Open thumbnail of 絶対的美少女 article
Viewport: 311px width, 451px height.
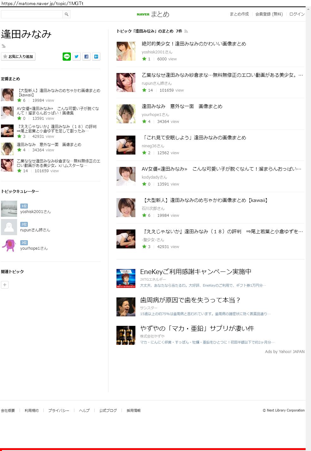[126, 51]
